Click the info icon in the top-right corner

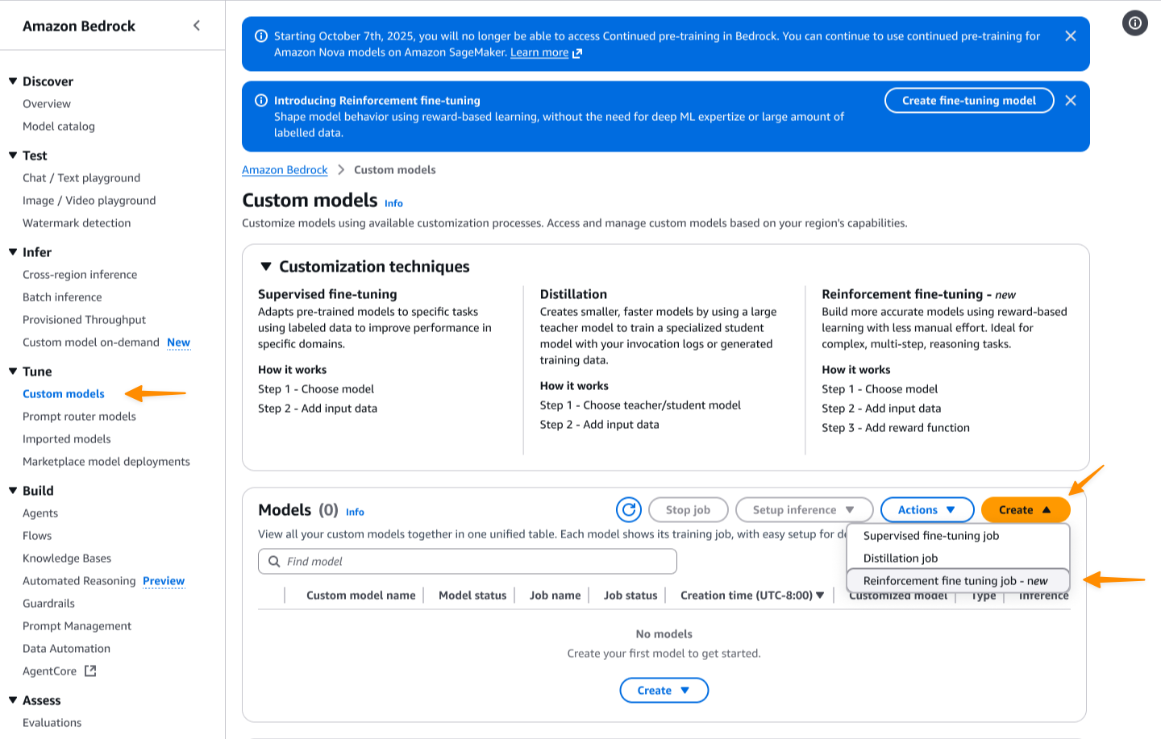[1134, 23]
